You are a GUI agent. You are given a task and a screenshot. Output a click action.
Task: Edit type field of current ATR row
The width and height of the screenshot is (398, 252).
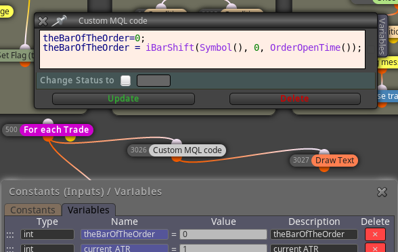[x=47, y=248]
